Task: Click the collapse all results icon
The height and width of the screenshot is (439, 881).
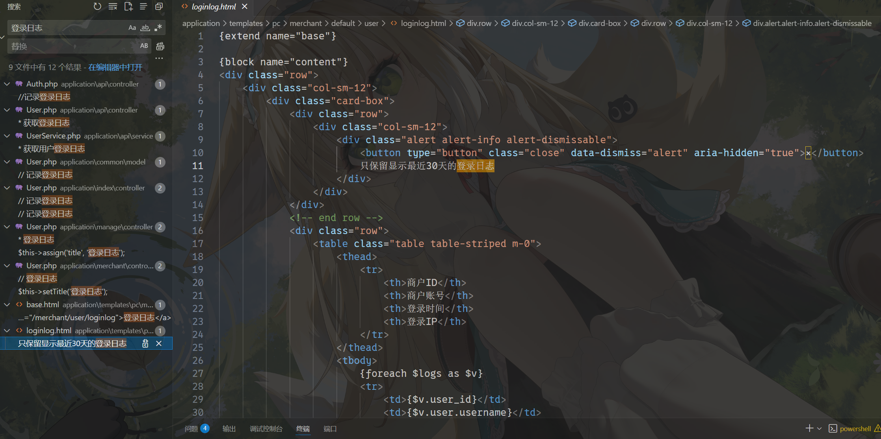Action: click(159, 6)
